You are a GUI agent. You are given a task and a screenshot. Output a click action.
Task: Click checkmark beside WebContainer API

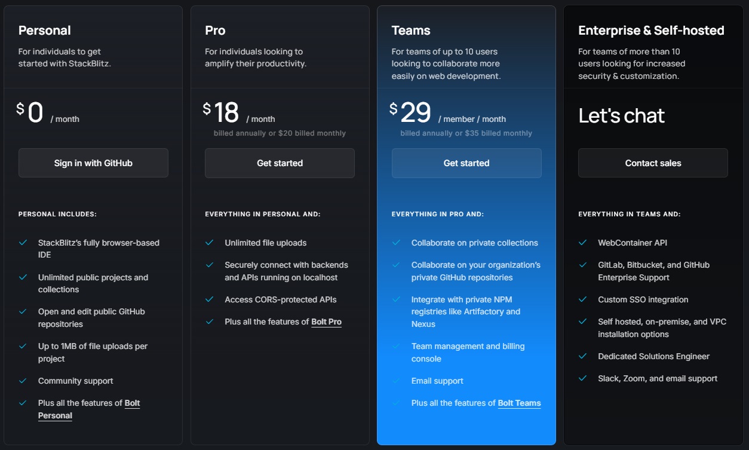click(x=583, y=243)
